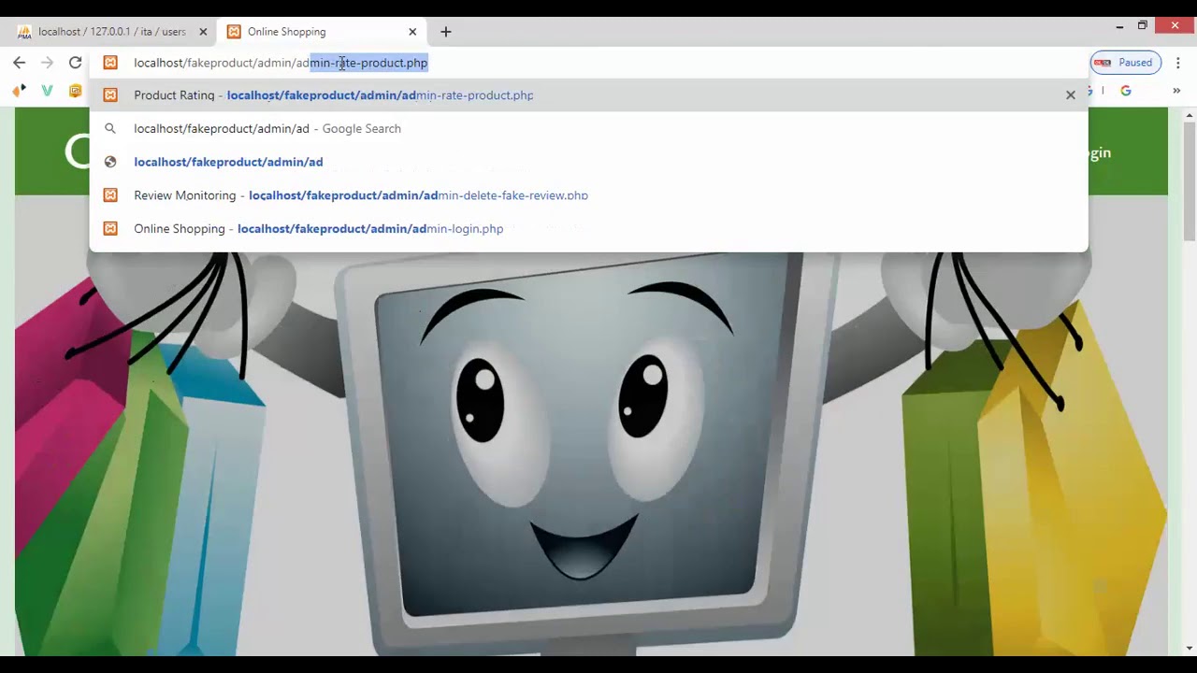Image resolution: width=1197 pixels, height=673 pixels.
Task: Go back using the browser back arrow
Action: pyautogui.click(x=20, y=63)
